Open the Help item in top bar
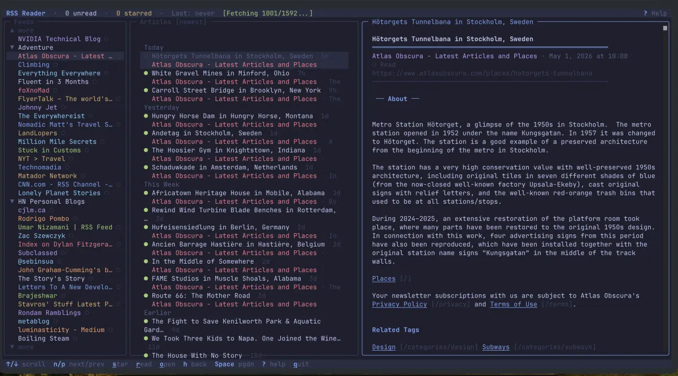The image size is (678, 376). coord(655,14)
